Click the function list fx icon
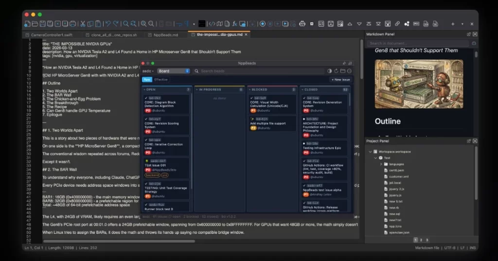The image size is (498, 261). pos(235,24)
